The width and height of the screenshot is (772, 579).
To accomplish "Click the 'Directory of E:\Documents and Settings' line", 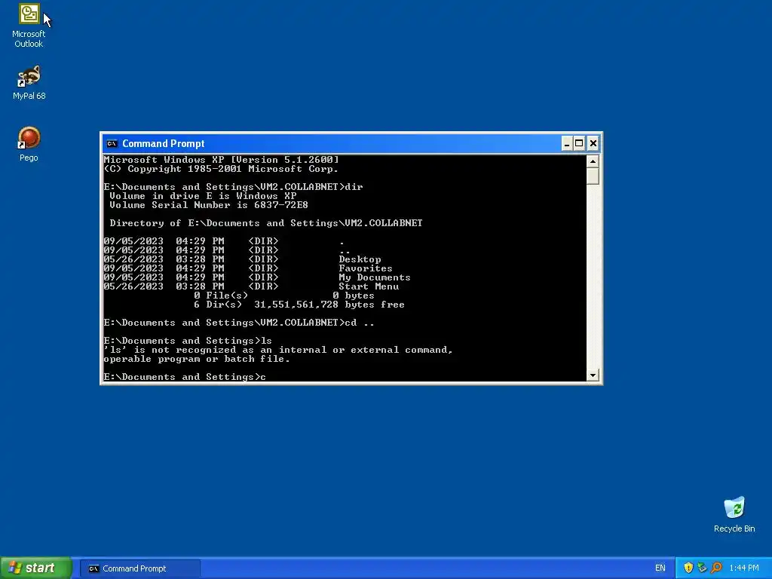I will pyautogui.click(x=266, y=223).
